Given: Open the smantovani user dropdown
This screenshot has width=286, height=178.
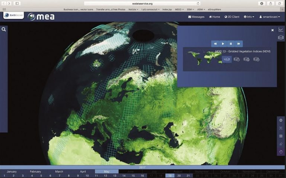Looking at the screenshot, I should [x=270, y=17].
